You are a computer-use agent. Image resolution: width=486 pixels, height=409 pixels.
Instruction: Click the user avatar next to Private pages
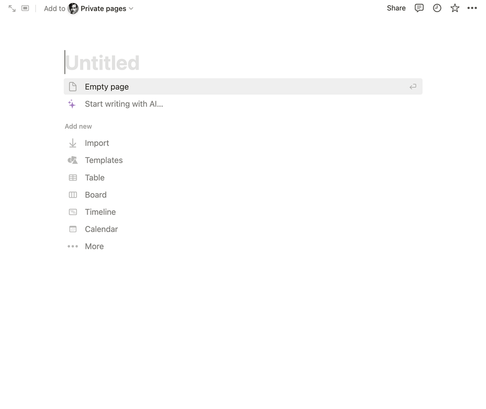[x=73, y=9]
